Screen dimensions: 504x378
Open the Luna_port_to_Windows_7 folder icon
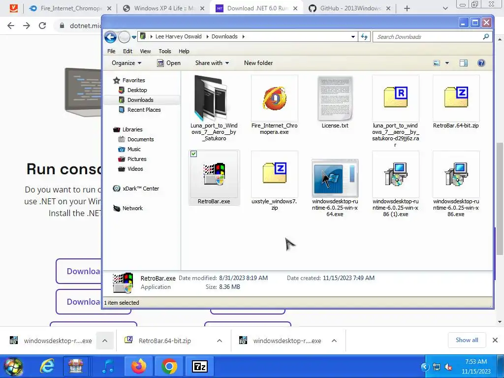[x=212, y=98]
